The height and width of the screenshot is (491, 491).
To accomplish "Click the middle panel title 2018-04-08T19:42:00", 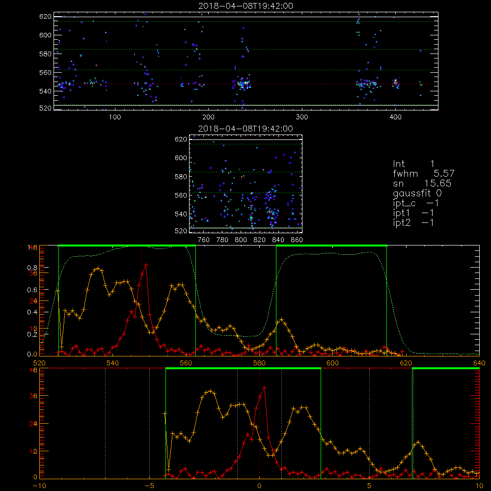I will click(x=245, y=129).
